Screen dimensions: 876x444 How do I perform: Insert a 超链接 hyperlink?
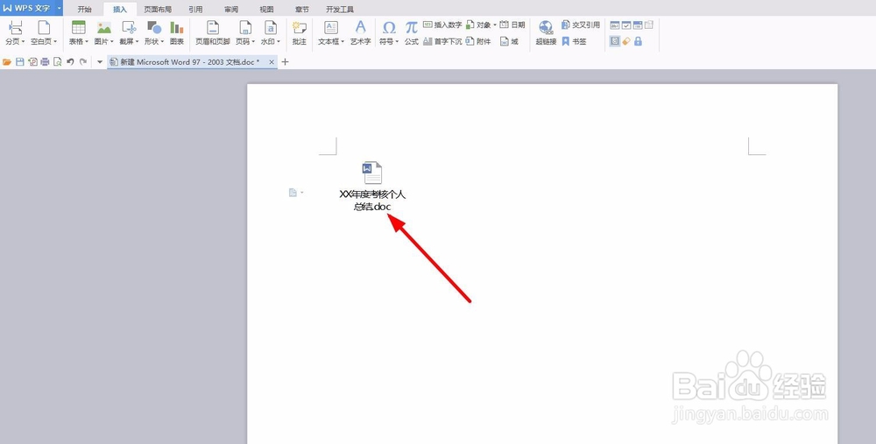tap(546, 33)
